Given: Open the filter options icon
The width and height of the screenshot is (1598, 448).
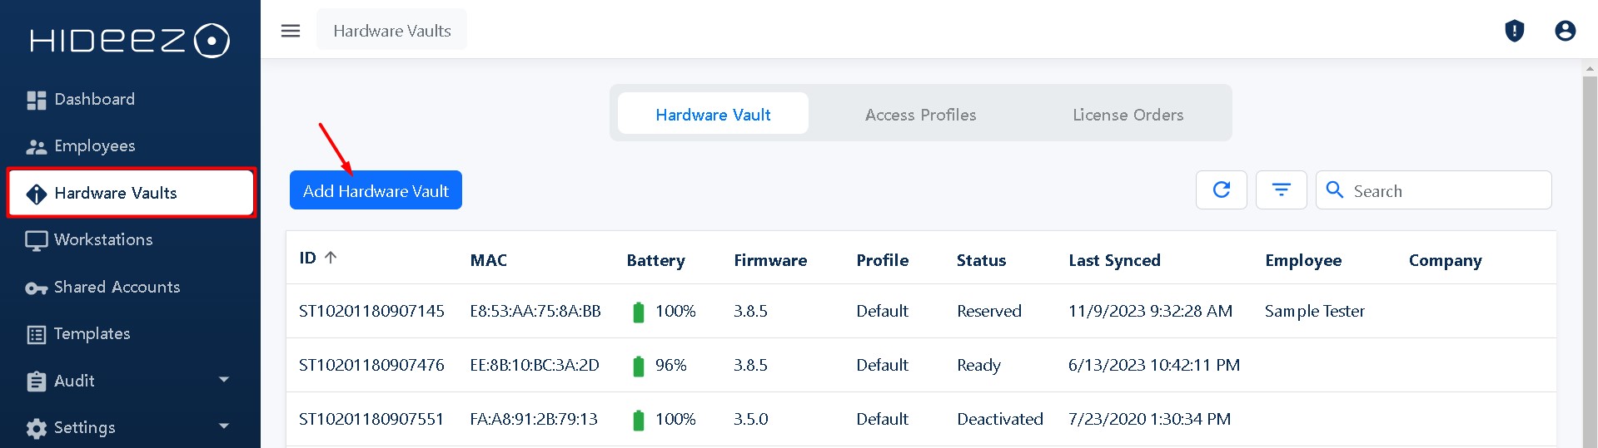Looking at the screenshot, I should (x=1281, y=190).
